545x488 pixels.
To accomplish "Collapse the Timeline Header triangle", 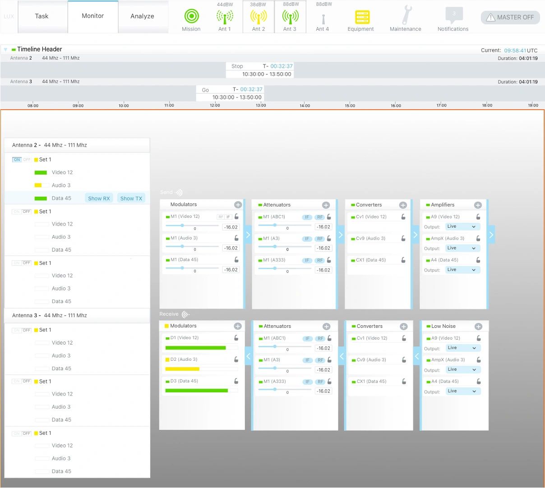I will pyautogui.click(x=5, y=50).
